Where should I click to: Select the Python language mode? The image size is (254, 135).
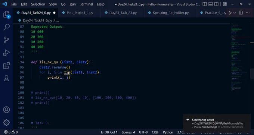(x=168, y=132)
